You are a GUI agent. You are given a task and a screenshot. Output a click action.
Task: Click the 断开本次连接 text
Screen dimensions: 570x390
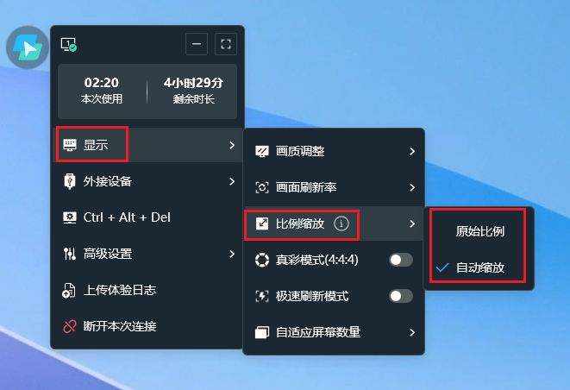(120, 326)
